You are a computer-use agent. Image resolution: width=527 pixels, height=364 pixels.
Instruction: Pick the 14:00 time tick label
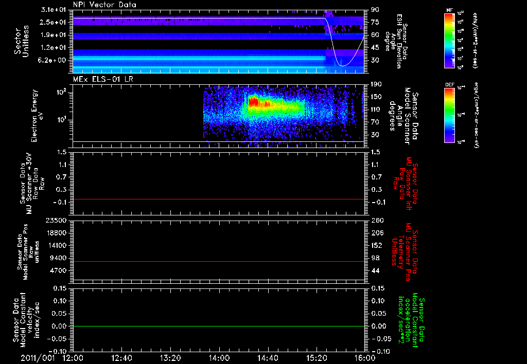(x=219, y=358)
